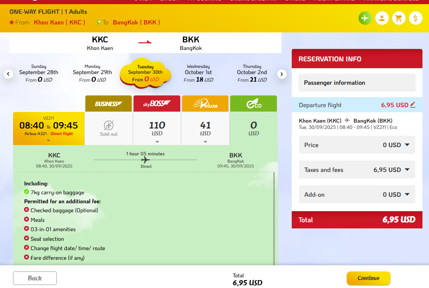The height and width of the screenshot is (288, 429).
Task: Open the Passenger information section
Action: [x=357, y=83]
